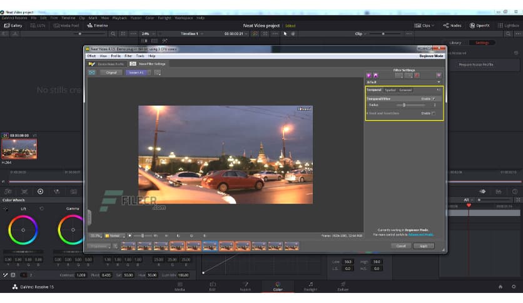Screen dimensions: 523x303
Task: Switch to the Deliver page icon
Action: click(343, 286)
